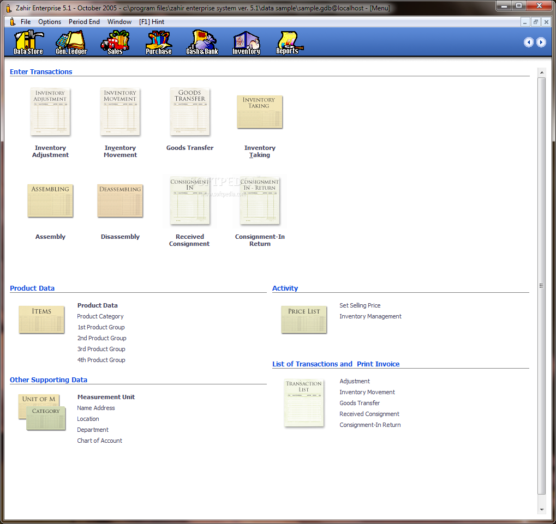The width and height of the screenshot is (556, 524).
Task: Click the Items card icon
Action: click(x=41, y=320)
